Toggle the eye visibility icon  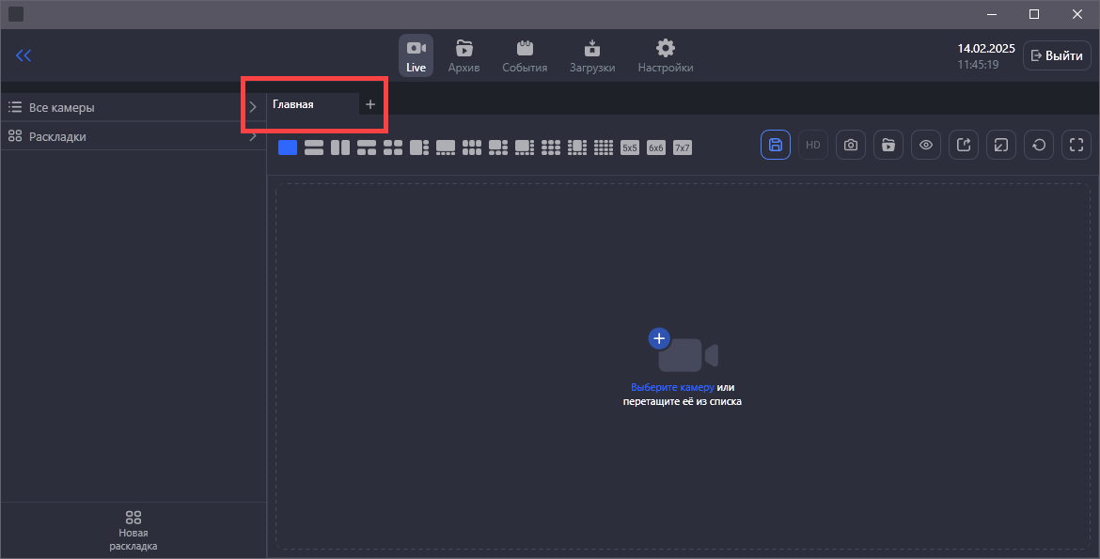pos(925,145)
